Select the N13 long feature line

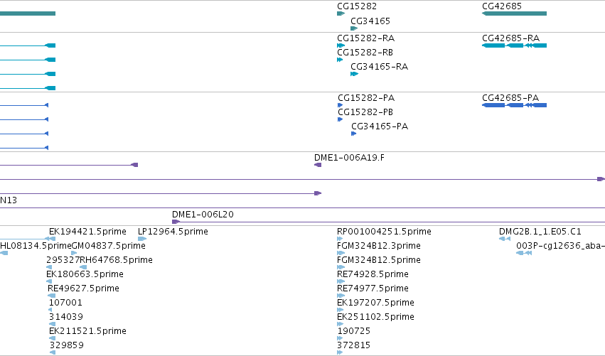(x=303, y=208)
